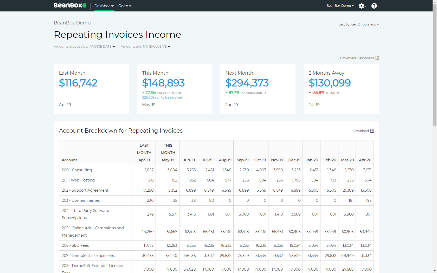Click the Online Ads May-19 value 51,657

172,232
